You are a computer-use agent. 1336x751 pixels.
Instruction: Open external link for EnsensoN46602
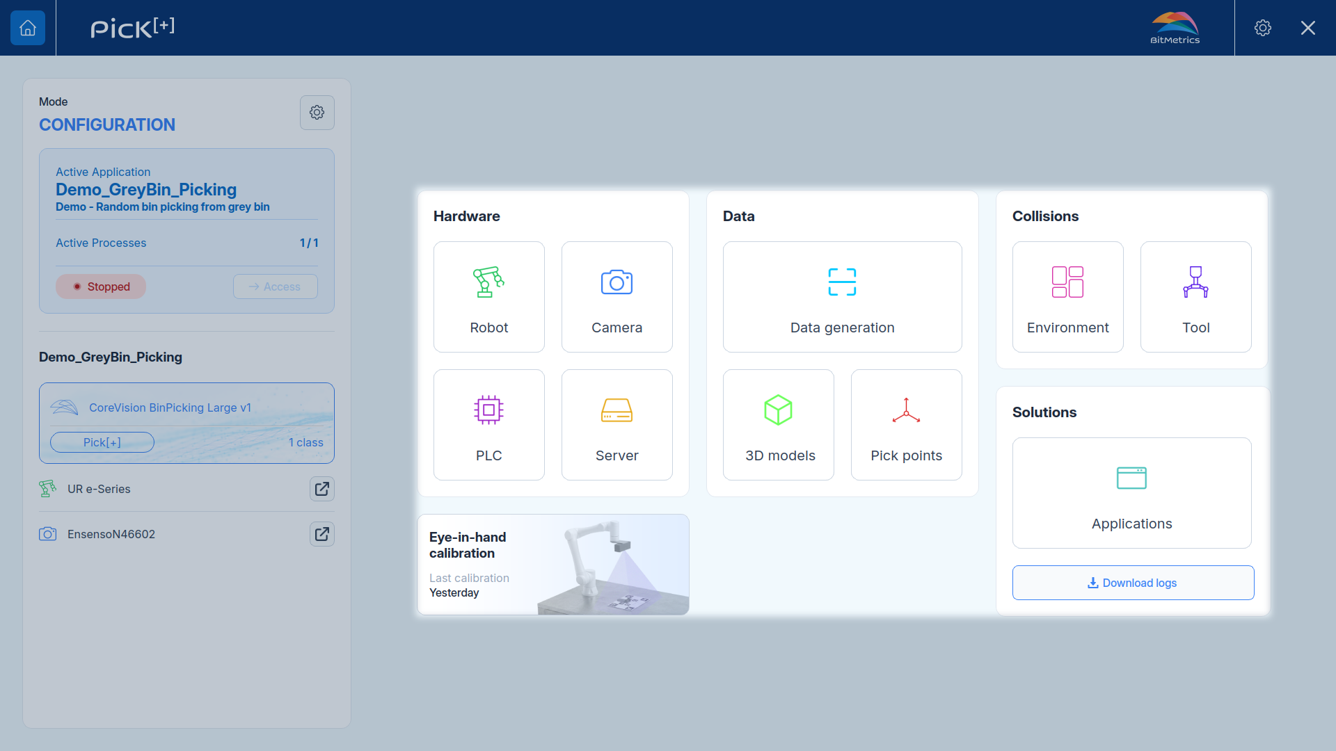[322, 534]
